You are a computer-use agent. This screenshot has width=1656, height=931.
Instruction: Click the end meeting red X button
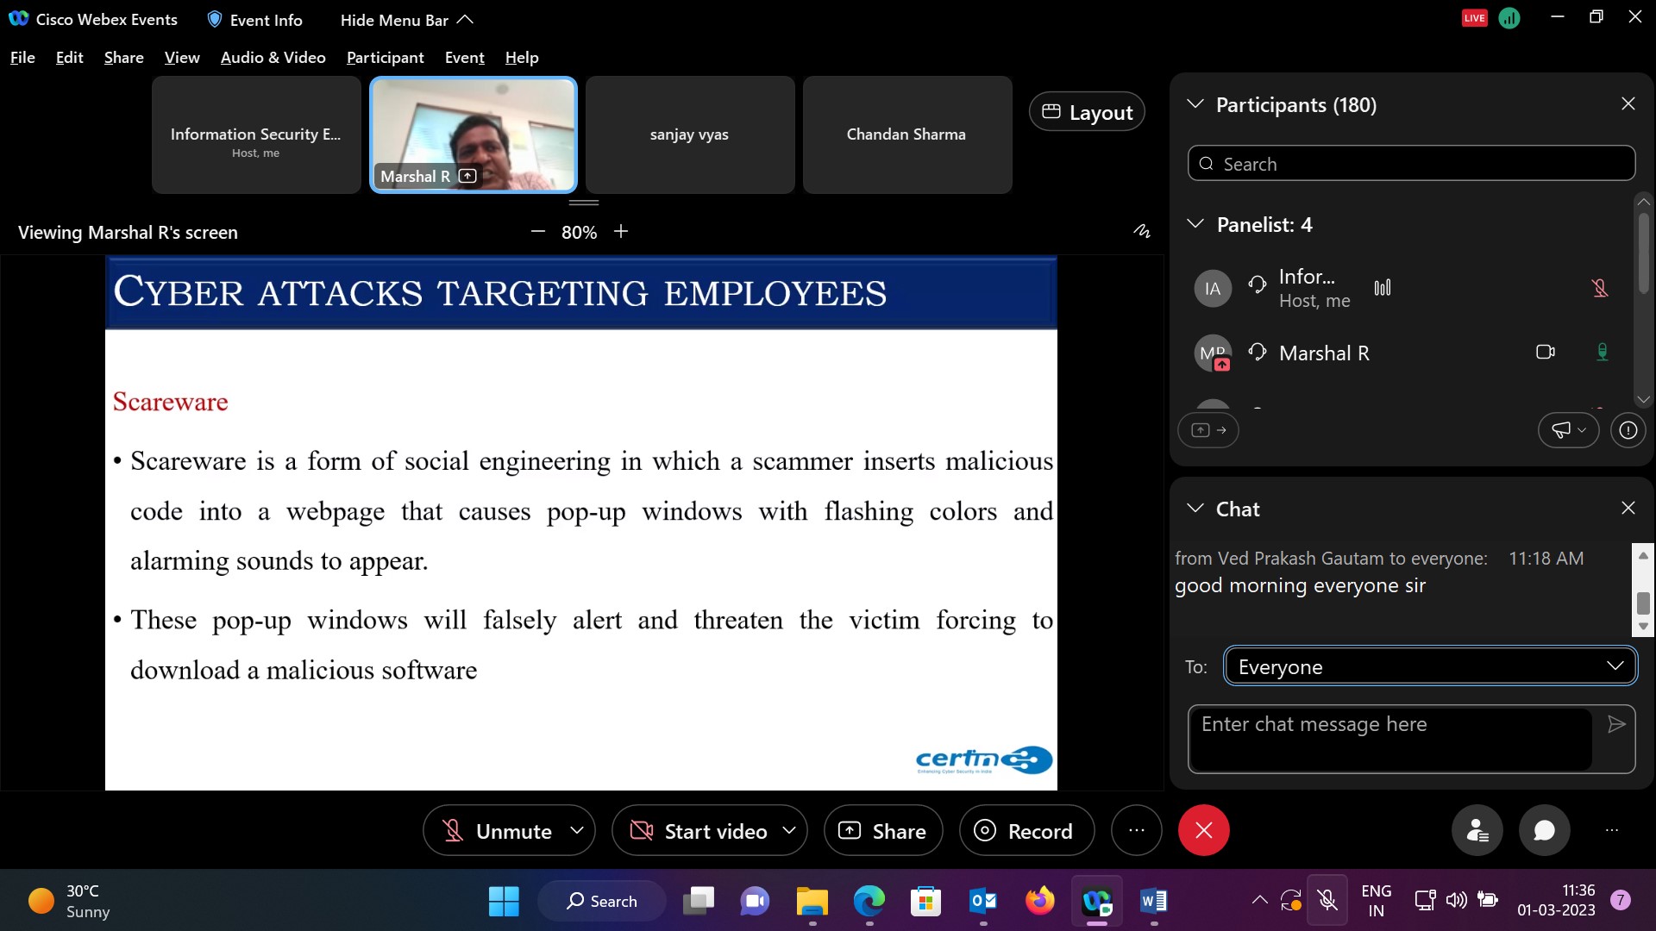tap(1203, 830)
